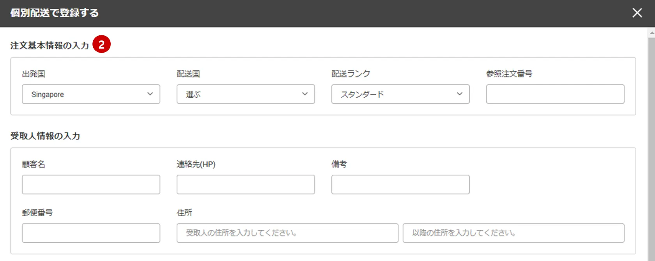The image size is (655, 261).
Task: Click the 個別配送で登録する dialog title
Action: pos(54,13)
